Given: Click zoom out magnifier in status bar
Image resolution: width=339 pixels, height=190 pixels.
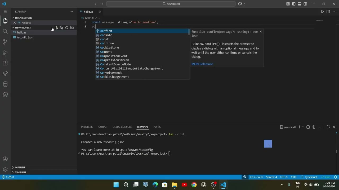Looking at the screenshot, I should 245,177.
